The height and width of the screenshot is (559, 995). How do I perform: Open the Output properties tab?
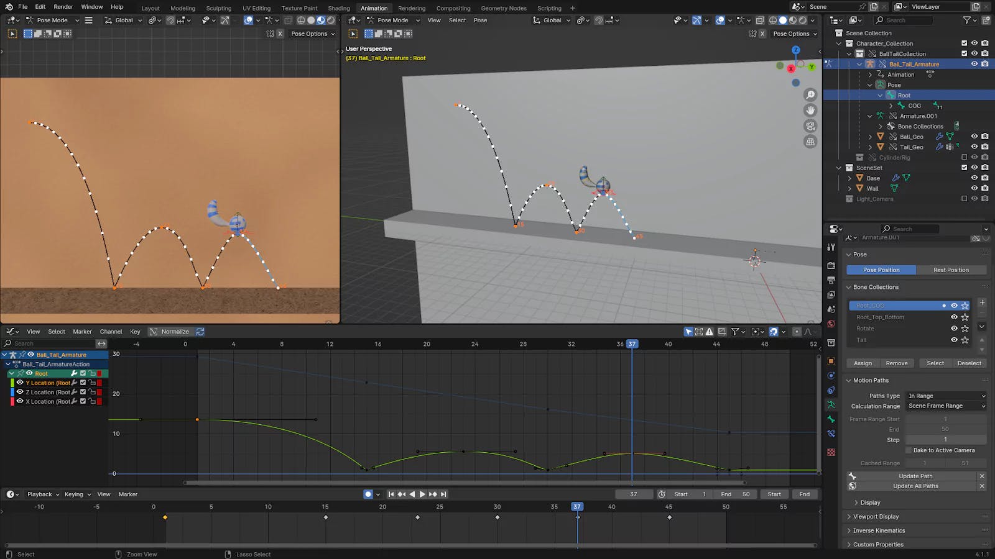pos(831,280)
